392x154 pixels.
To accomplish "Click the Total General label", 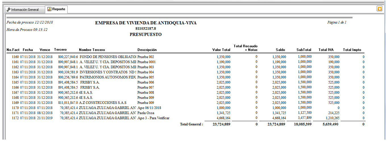I will tap(191, 124).
